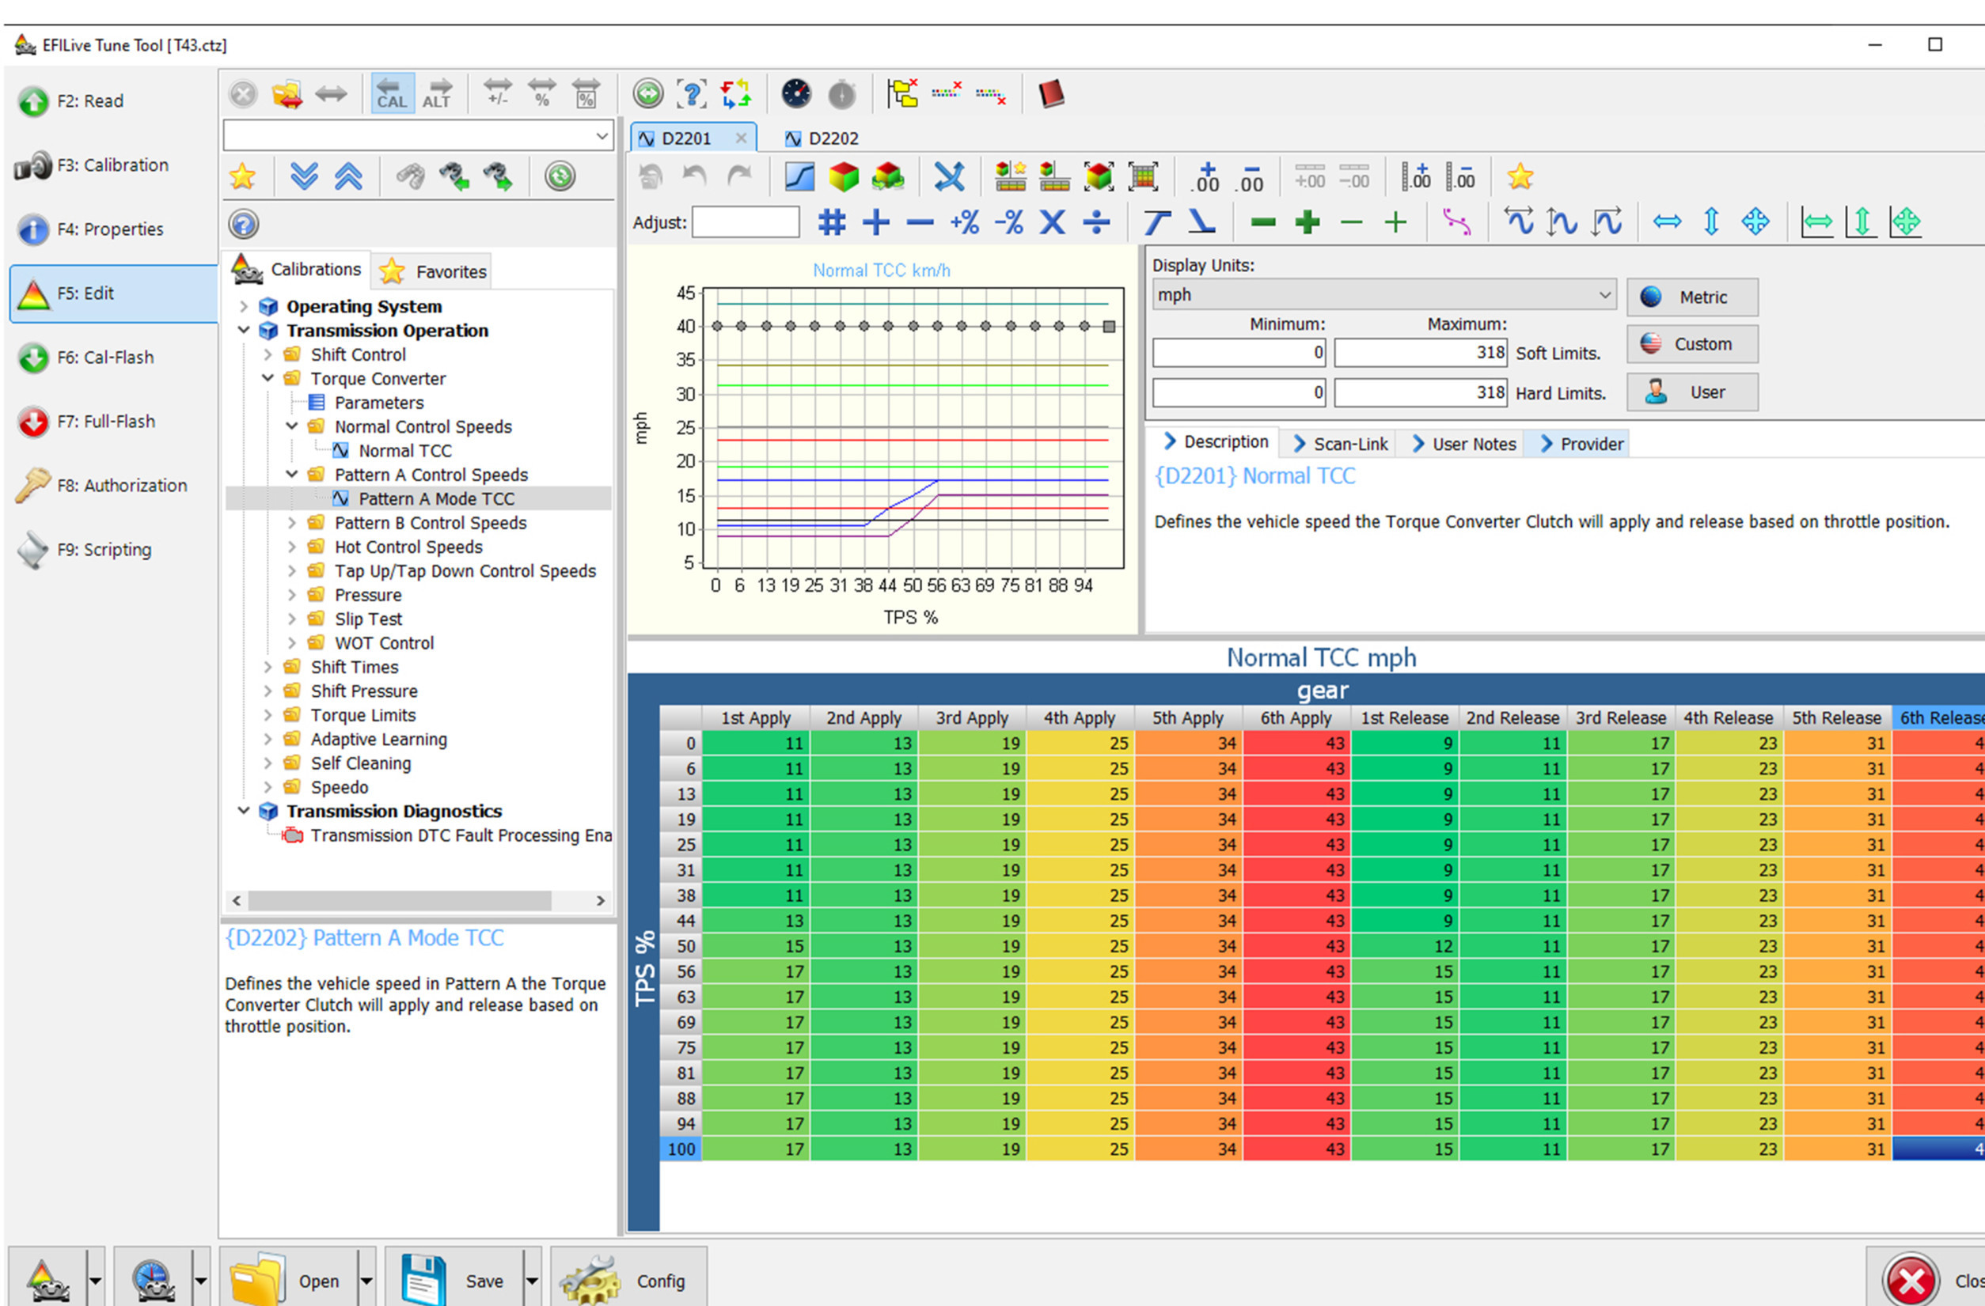Toggle the ALT alternate view button
This screenshot has height=1306, width=1985.
pyautogui.click(x=436, y=93)
